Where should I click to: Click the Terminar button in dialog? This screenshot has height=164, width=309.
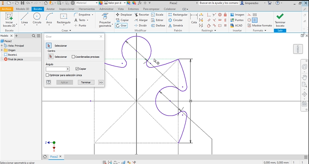(x=86, y=83)
